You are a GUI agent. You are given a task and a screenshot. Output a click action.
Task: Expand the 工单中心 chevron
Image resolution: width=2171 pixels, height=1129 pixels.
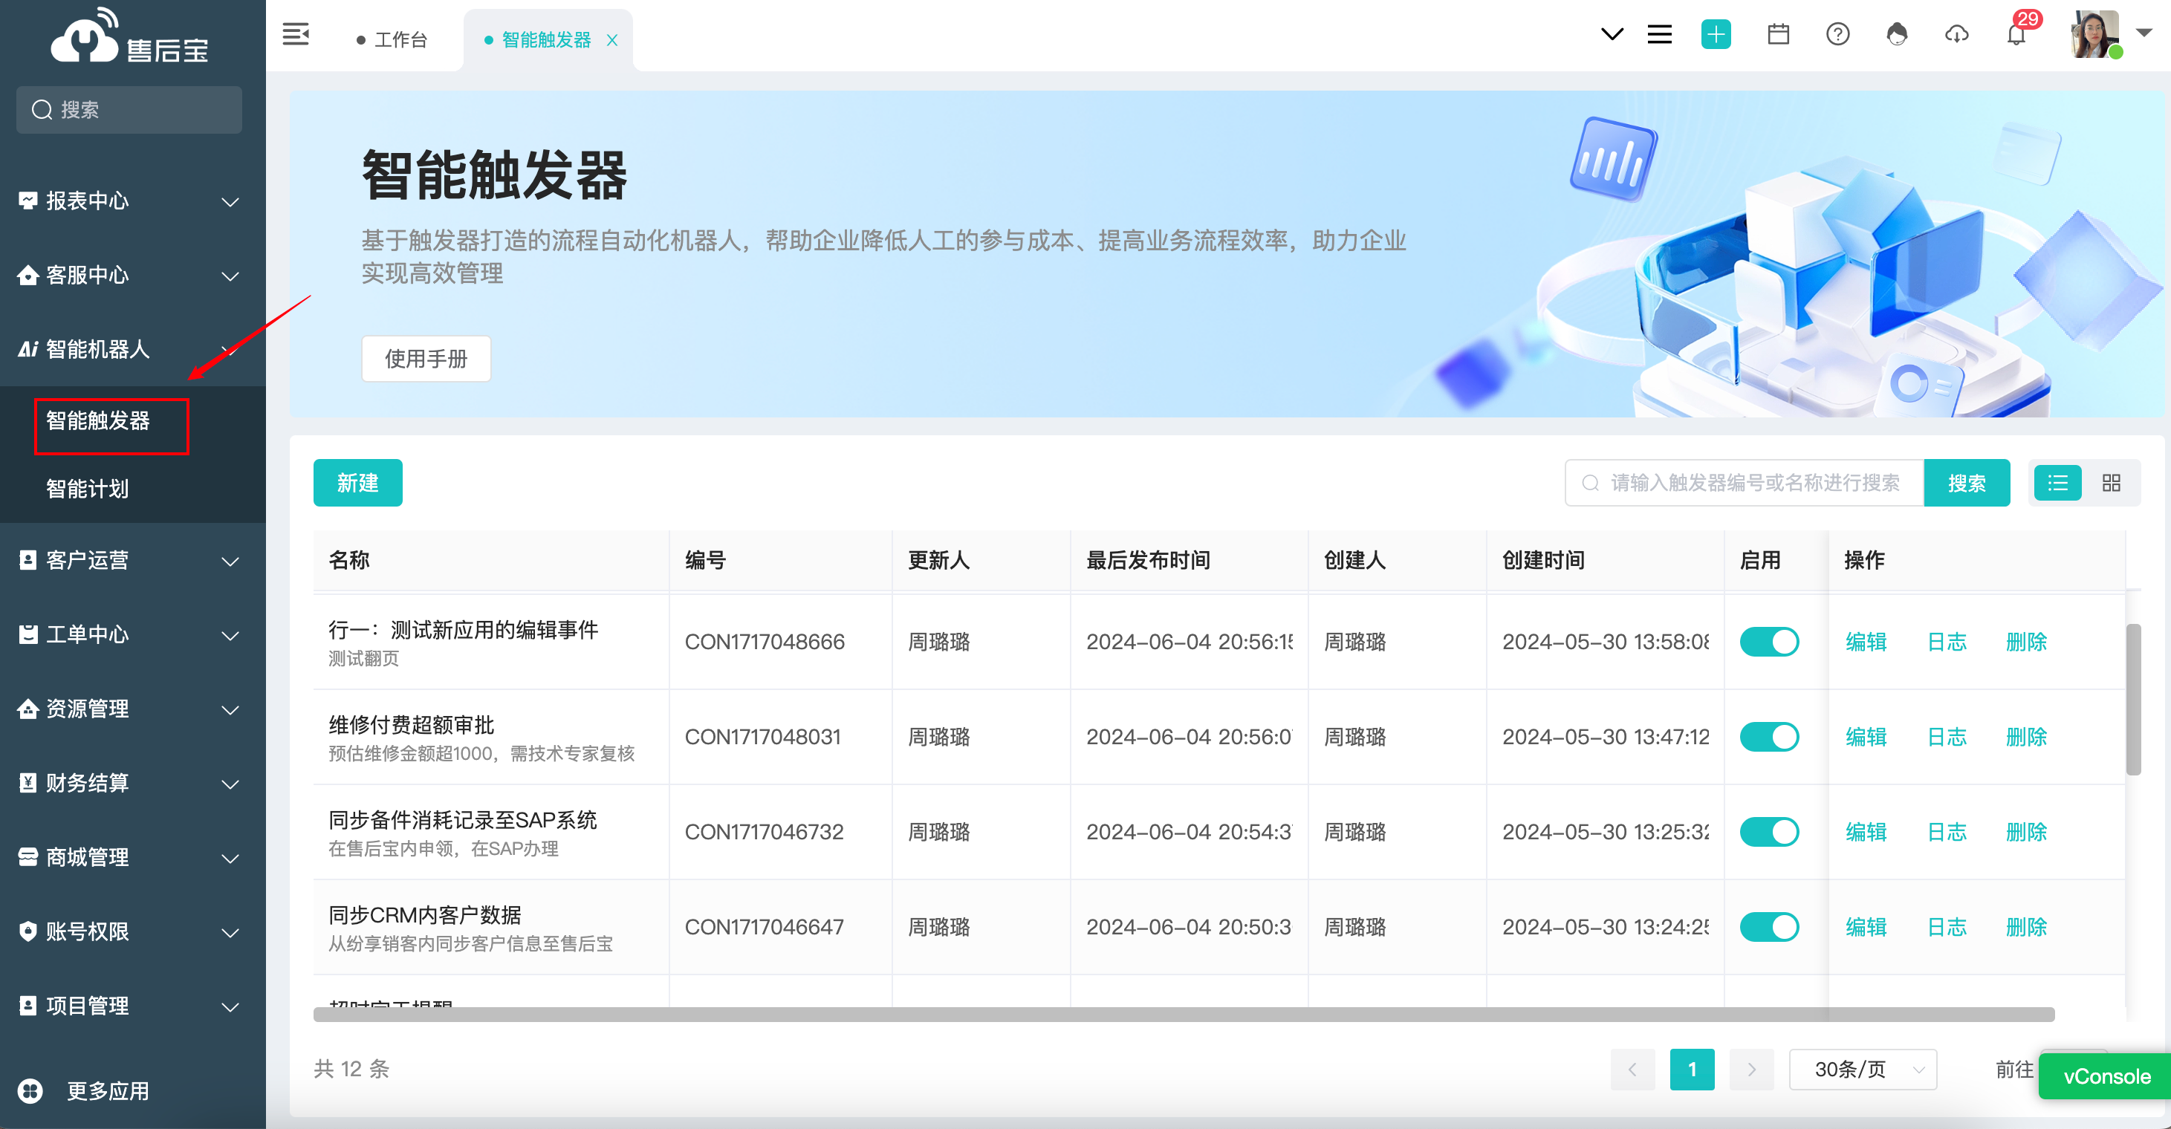point(230,636)
